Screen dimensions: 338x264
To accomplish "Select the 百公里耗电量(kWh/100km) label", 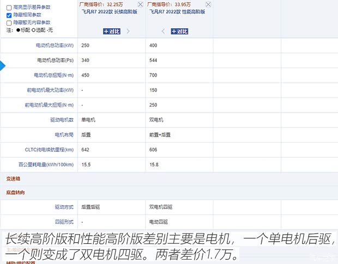I will pyautogui.click(x=46, y=164).
